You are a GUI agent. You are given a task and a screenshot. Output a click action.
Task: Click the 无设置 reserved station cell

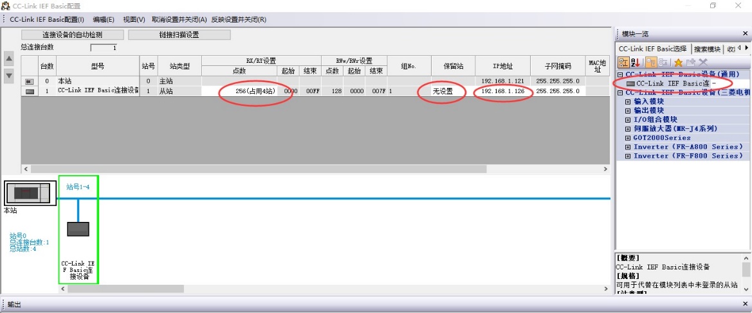(454, 91)
